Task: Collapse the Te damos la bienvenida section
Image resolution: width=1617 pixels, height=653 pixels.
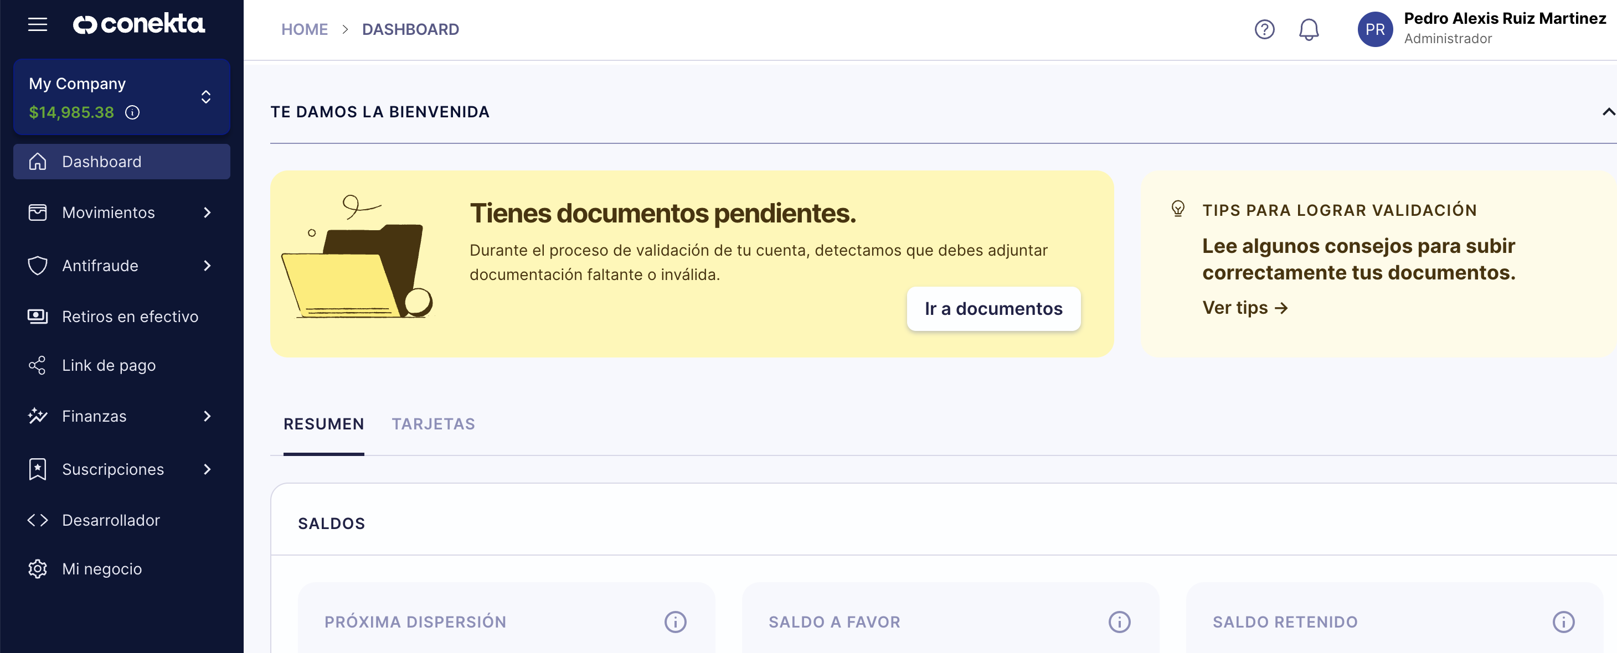Action: (1608, 112)
